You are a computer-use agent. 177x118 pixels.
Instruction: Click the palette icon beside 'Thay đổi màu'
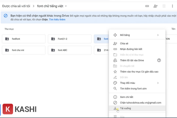[x=115, y=83]
